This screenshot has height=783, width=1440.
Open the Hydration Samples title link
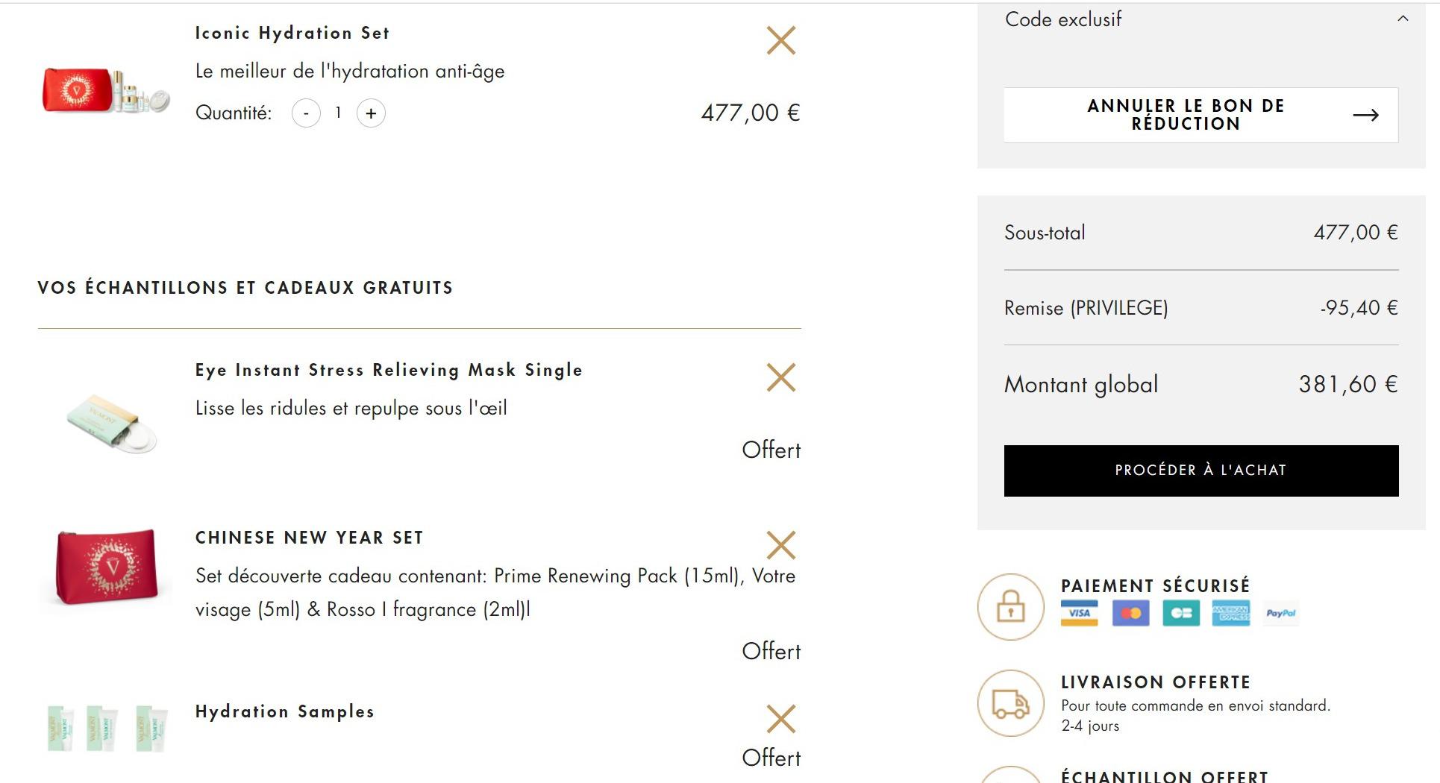coord(284,711)
